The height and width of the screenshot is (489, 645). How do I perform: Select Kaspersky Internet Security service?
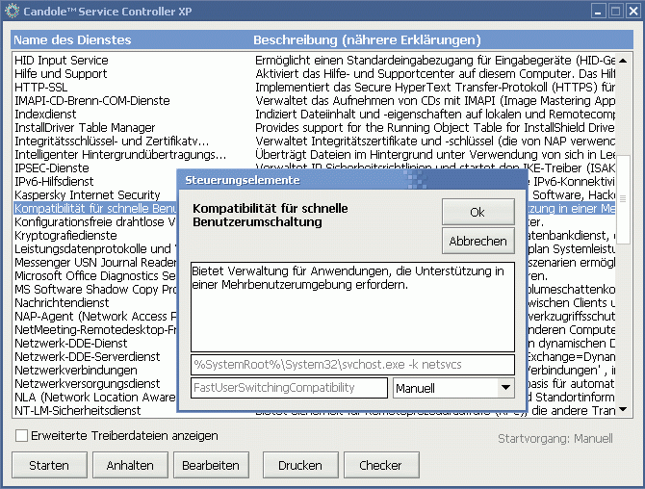(87, 194)
